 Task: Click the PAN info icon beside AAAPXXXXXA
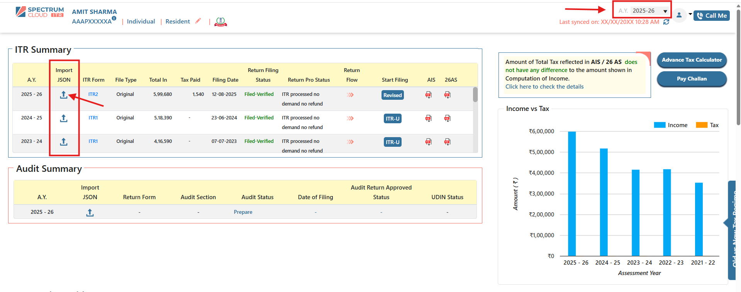pos(114,18)
